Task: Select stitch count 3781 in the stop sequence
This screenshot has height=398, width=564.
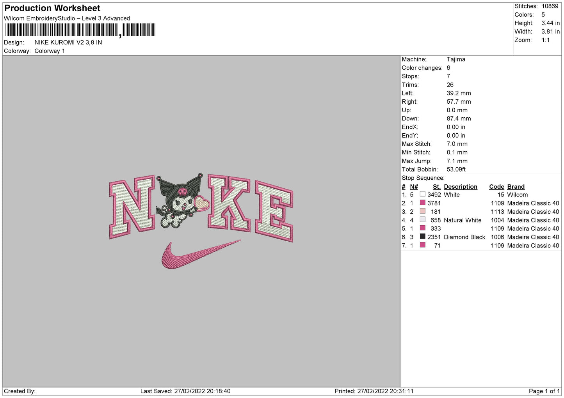Action: (434, 203)
